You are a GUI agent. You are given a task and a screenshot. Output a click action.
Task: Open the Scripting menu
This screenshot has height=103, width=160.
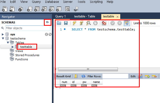coord(96,2)
